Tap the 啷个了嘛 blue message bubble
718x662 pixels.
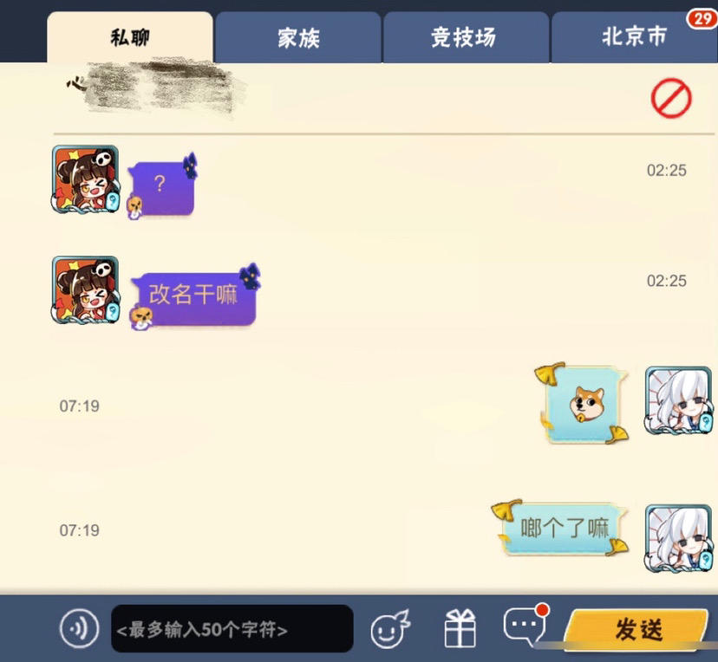[561, 529]
